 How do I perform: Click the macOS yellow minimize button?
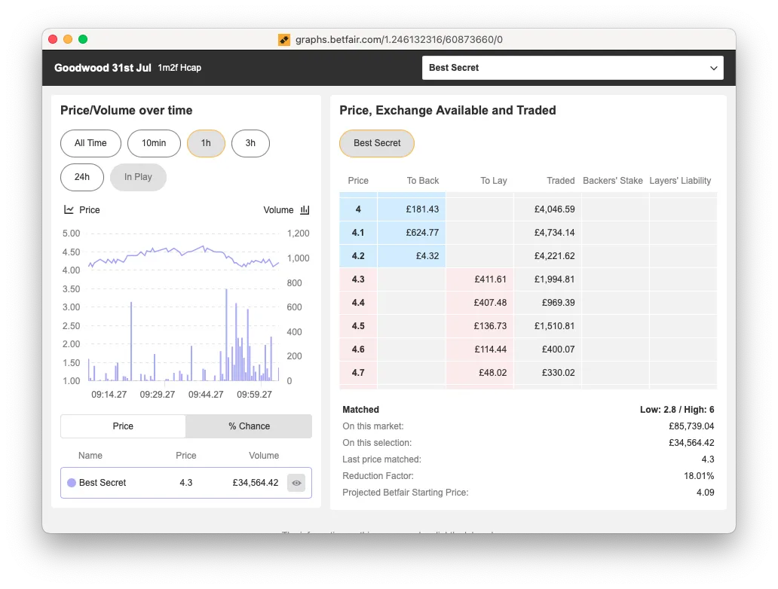click(x=68, y=39)
